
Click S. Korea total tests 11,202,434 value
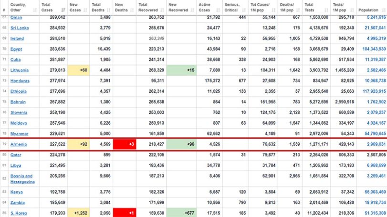coord(317,213)
